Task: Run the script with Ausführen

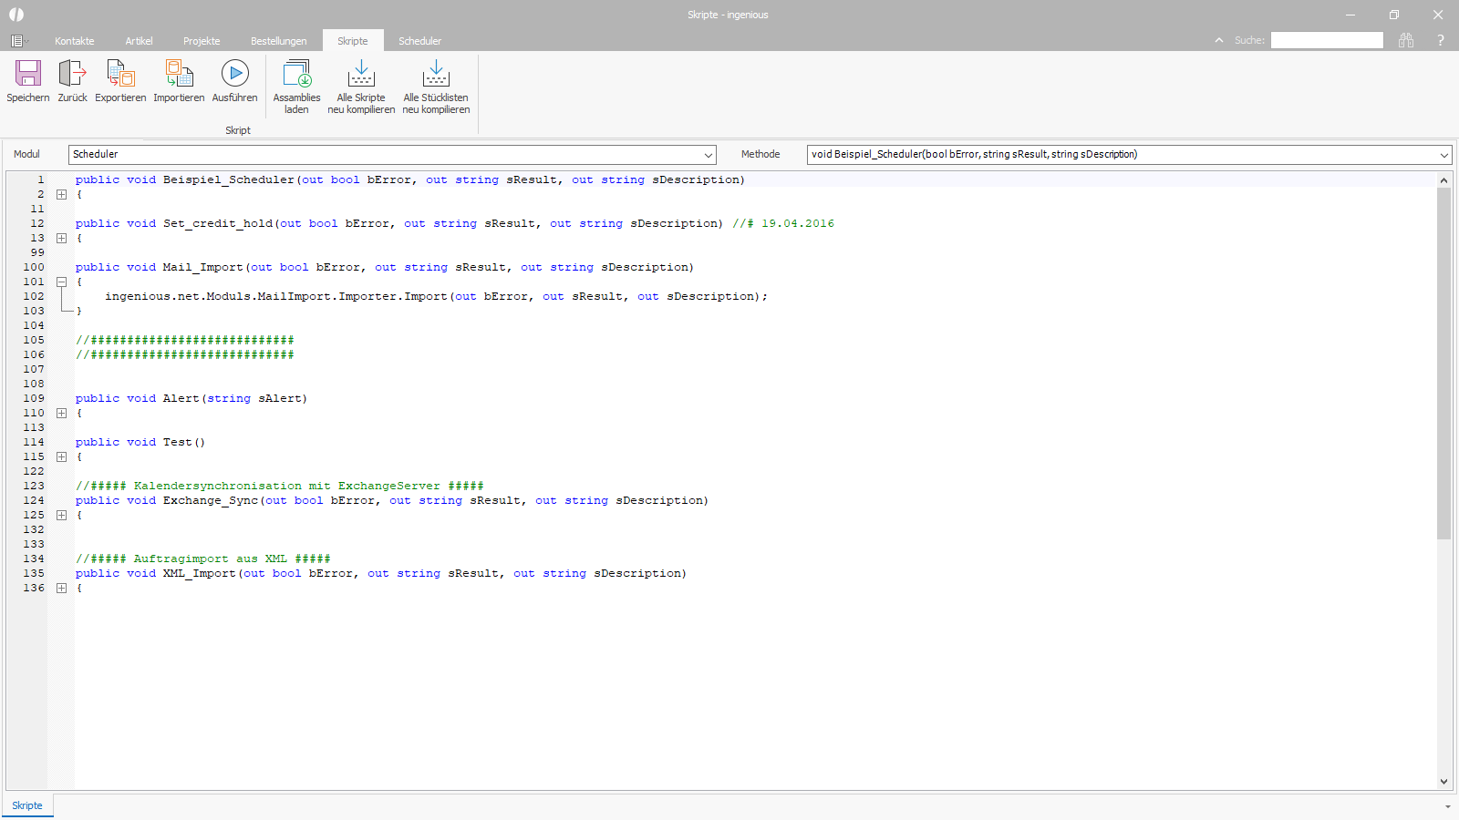Action: click(x=235, y=82)
